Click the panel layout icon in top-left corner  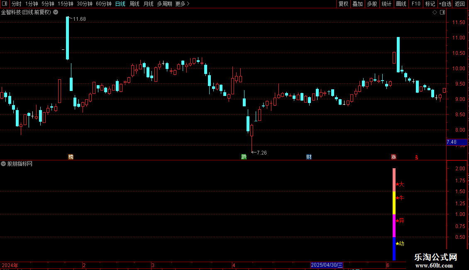click(x=5, y=4)
